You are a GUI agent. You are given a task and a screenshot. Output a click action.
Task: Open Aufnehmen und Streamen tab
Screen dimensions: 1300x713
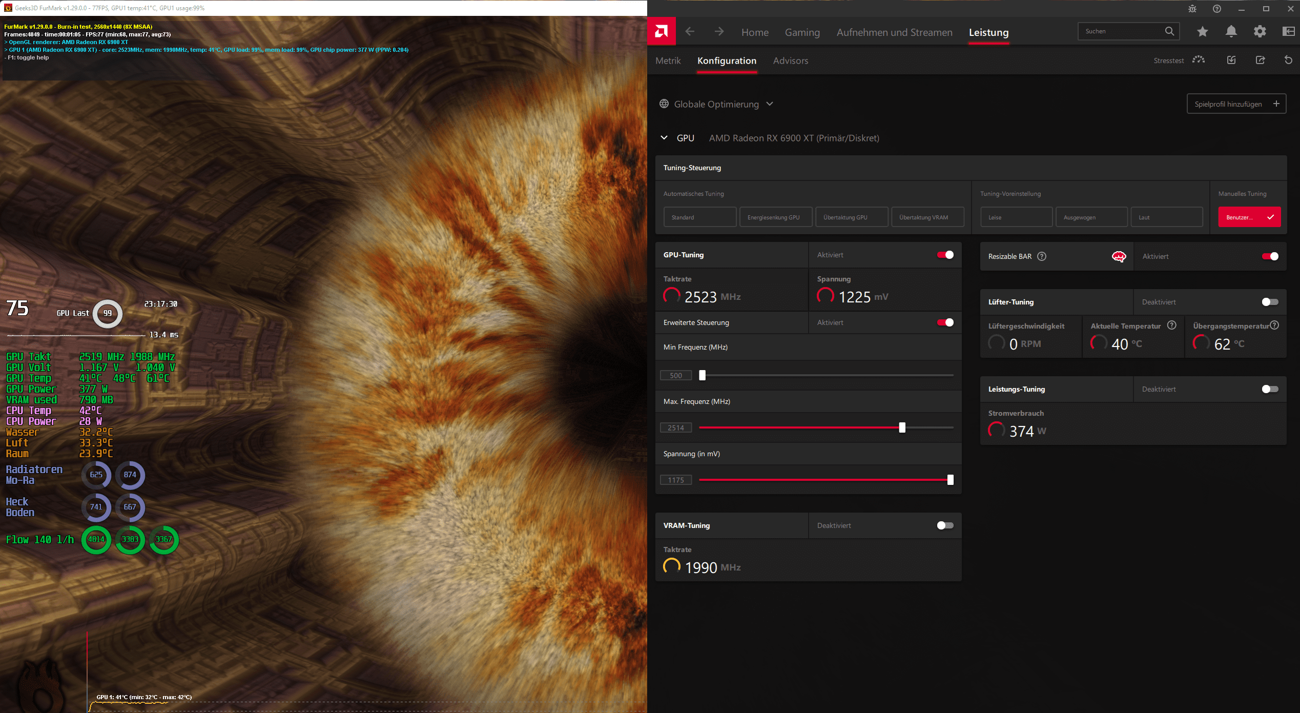[x=895, y=32]
